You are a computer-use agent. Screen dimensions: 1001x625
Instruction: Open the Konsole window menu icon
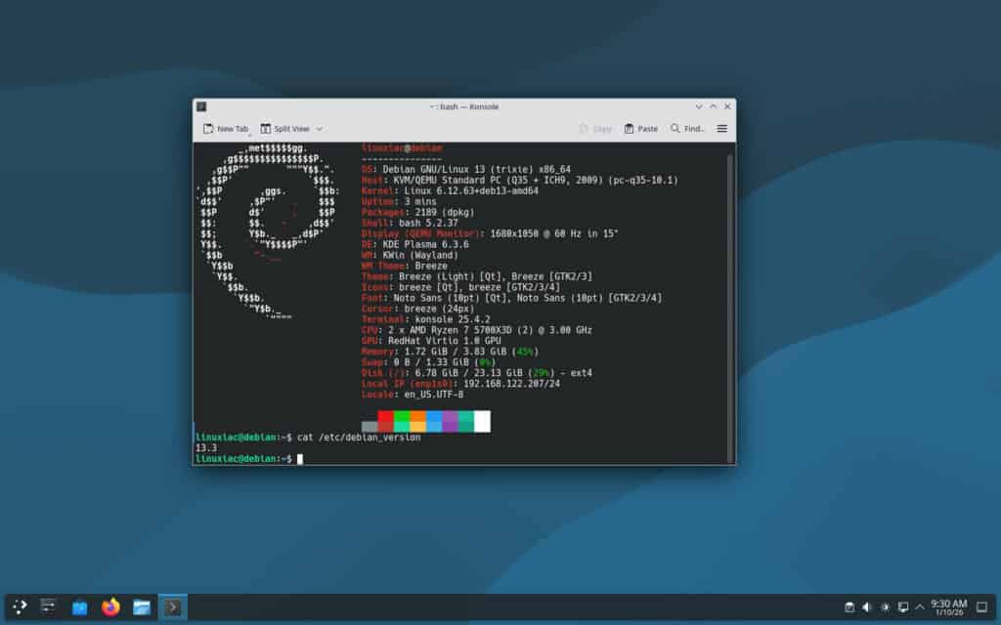coord(201,107)
